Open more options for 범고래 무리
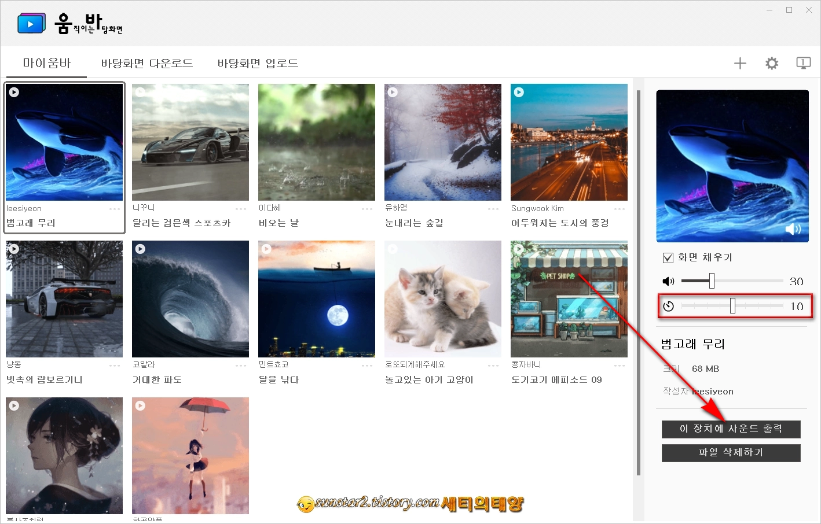Viewport: 821px width, 524px height. (115, 209)
